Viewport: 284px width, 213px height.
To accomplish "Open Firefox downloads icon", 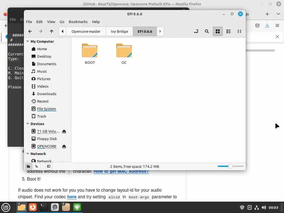I will pos(267,26).
